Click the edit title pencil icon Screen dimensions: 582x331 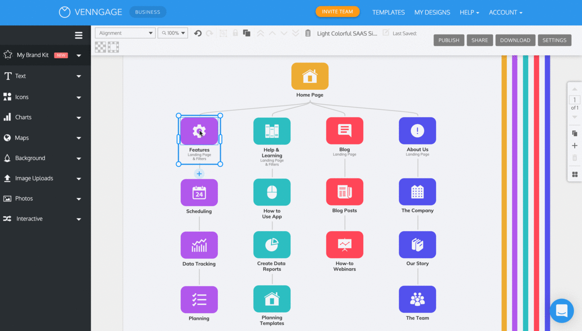coord(386,32)
